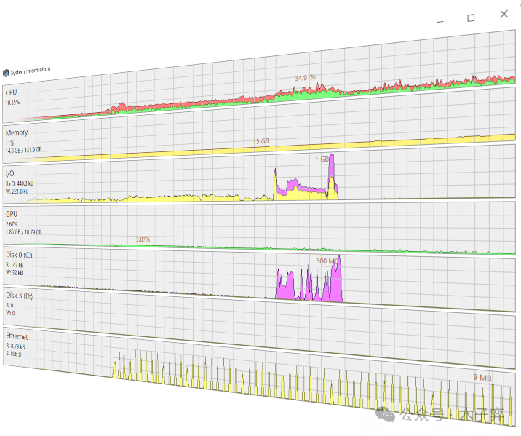The height and width of the screenshot is (436, 521).
Task: Click the System Information window icon
Action: (6, 73)
